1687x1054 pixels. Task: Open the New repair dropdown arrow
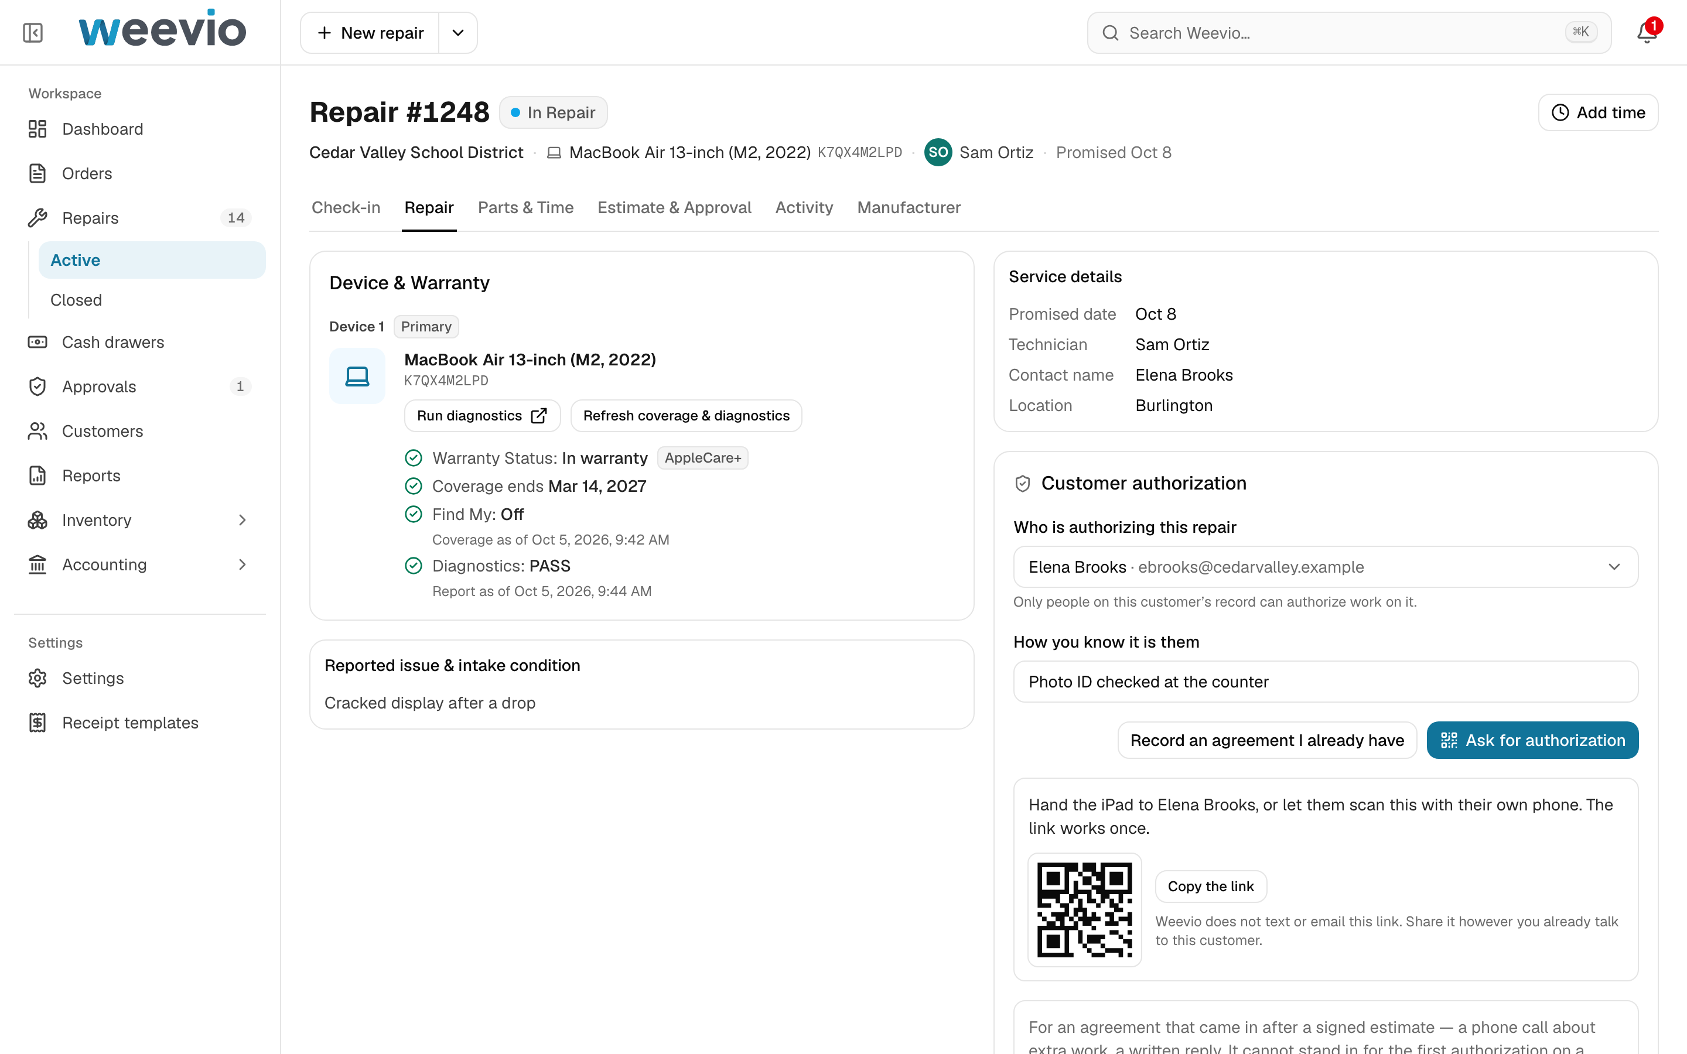458,33
